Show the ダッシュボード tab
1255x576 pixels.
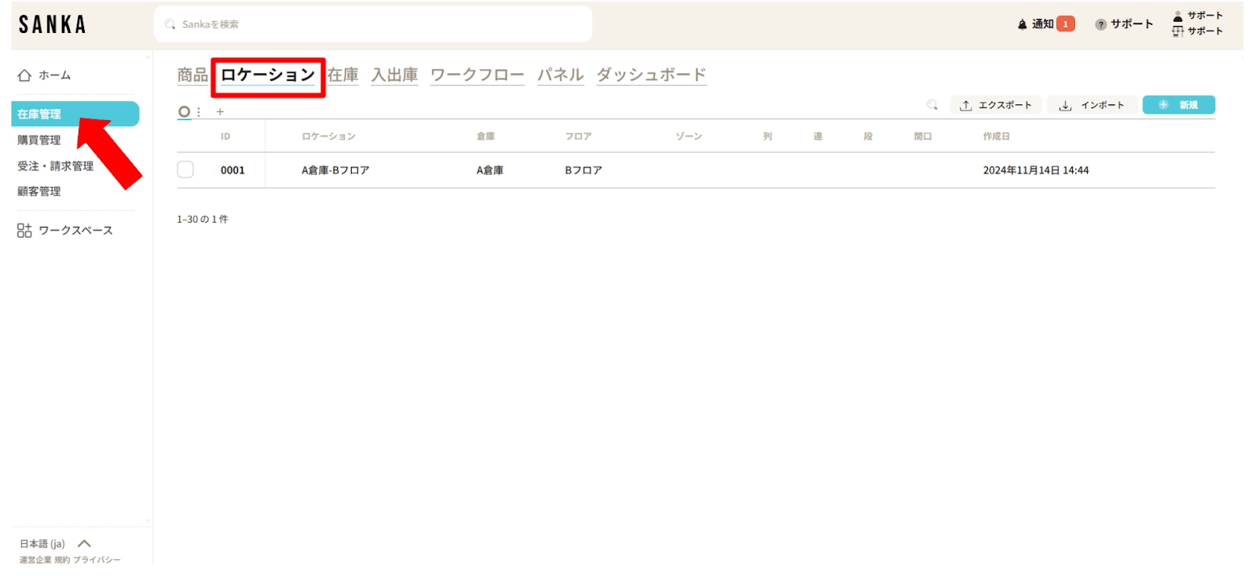(651, 75)
